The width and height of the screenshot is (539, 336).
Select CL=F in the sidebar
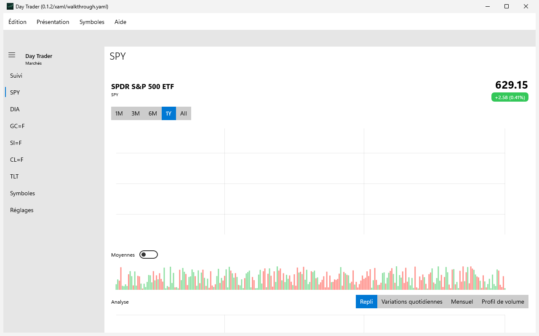coord(54,160)
